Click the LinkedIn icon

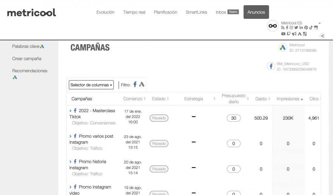(301, 27)
